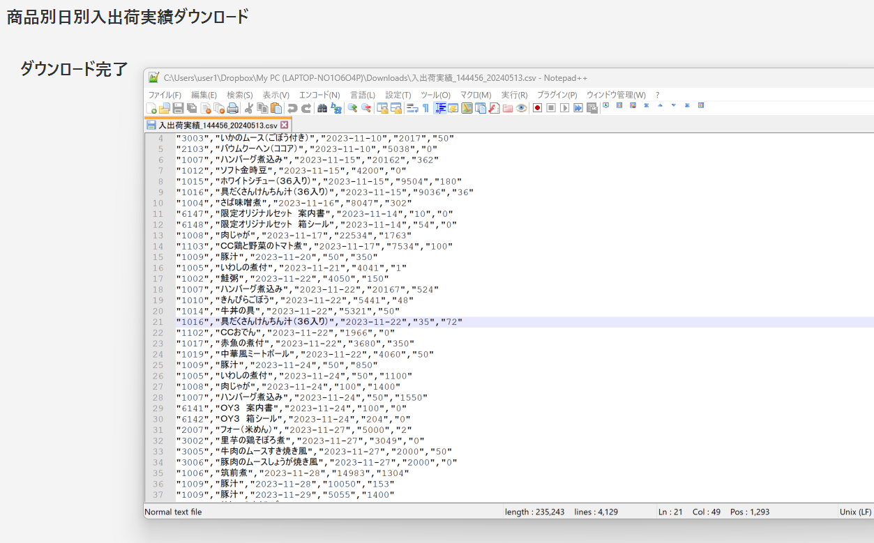874x543 pixels.
Task: Open the Document List panel icon
Action: pos(481,108)
